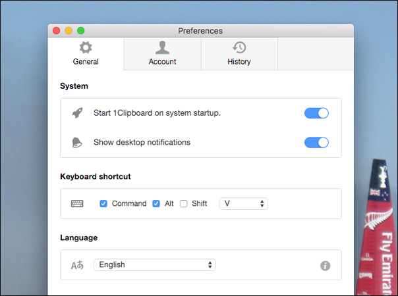Click the Account person icon
This screenshot has width=398, height=296.
tap(162, 48)
